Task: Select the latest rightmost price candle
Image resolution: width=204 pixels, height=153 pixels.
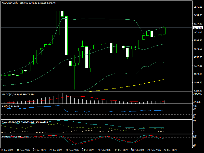Action: 164,31
